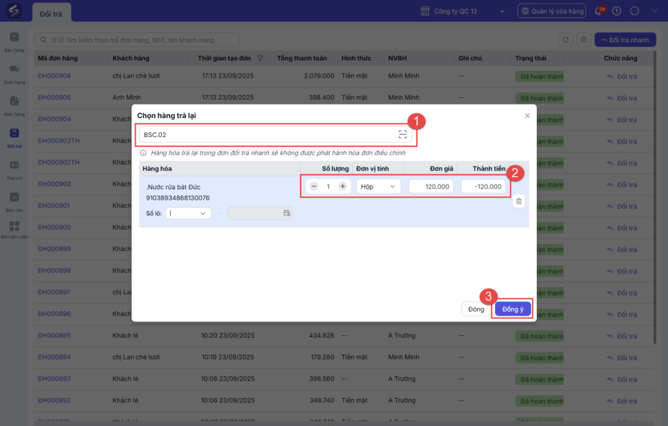Click the Mã đơn hàng column header
Screen dimensions: 668x426
pyautogui.click(x=57, y=58)
